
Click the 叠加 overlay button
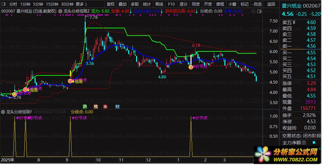[123, 4]
